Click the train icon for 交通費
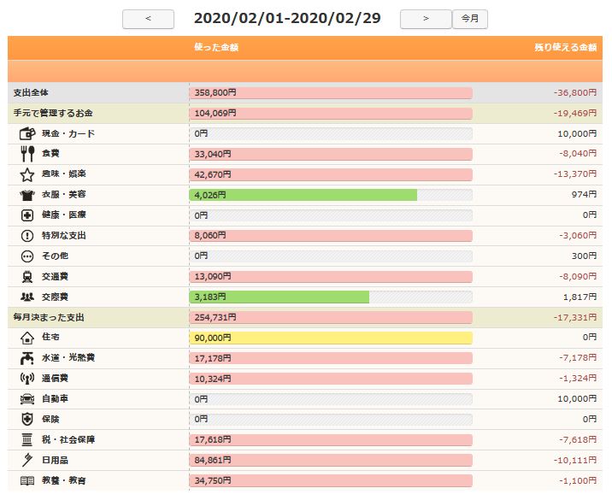612x500 pixels. point(27,276)
